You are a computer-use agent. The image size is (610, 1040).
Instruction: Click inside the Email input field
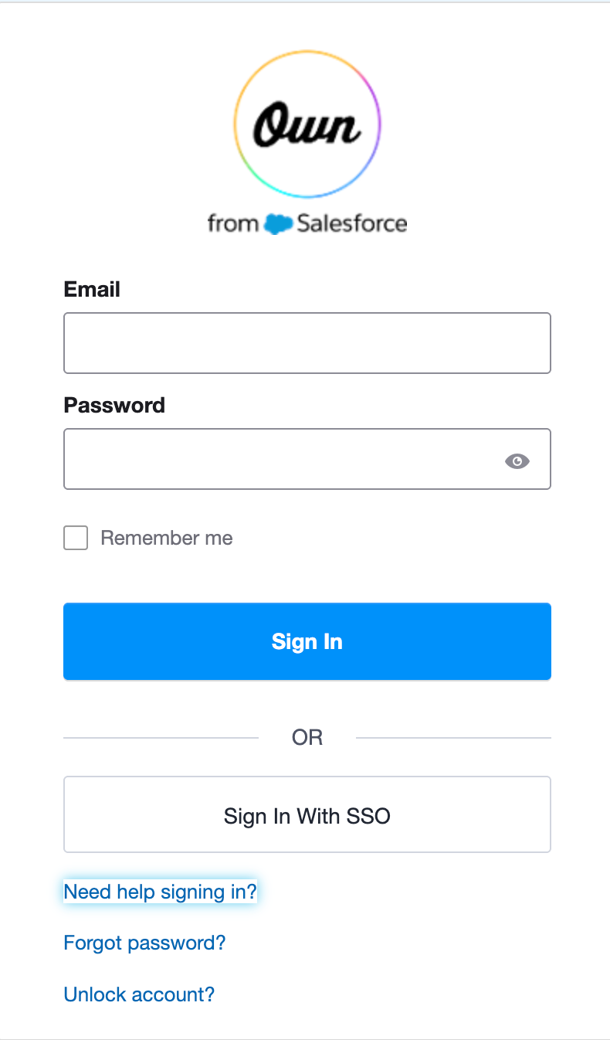click(x=307, y=342)
